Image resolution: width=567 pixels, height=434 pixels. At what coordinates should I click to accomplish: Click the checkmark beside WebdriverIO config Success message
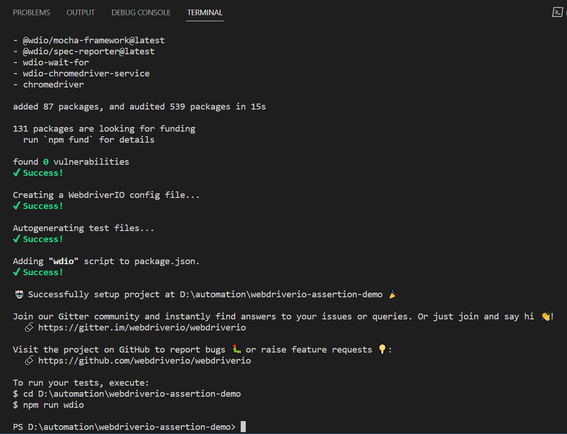[x=16, y=206]
